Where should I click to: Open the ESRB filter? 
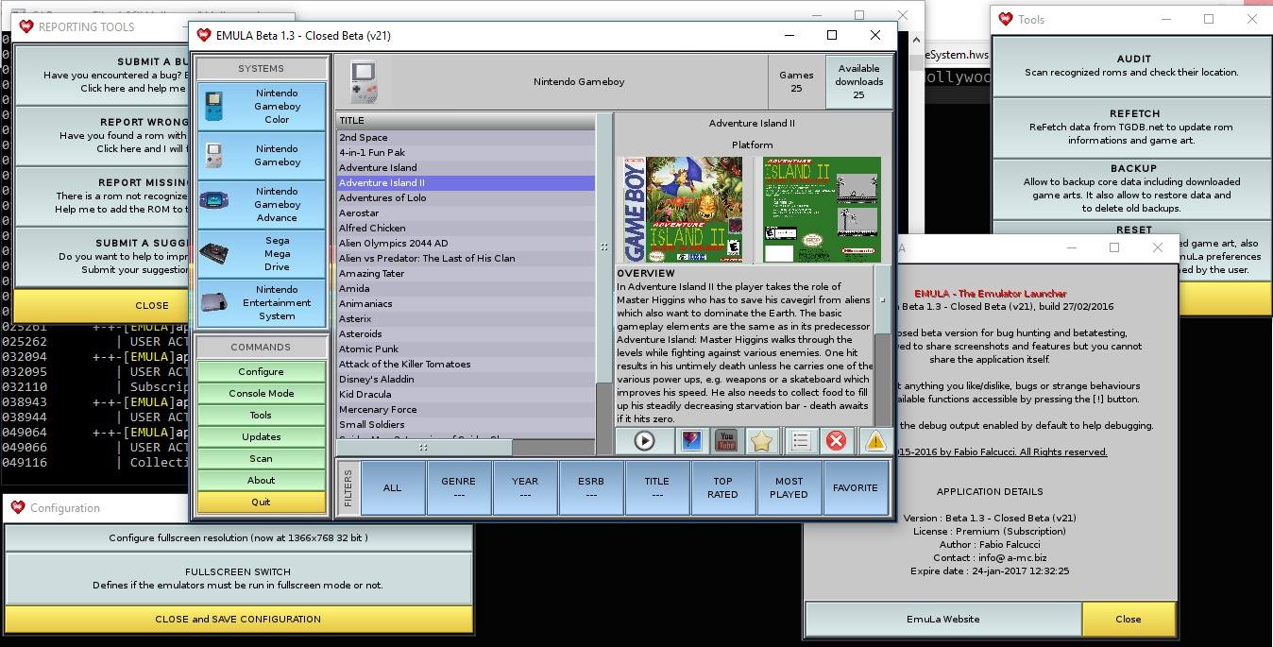[591, 487]
